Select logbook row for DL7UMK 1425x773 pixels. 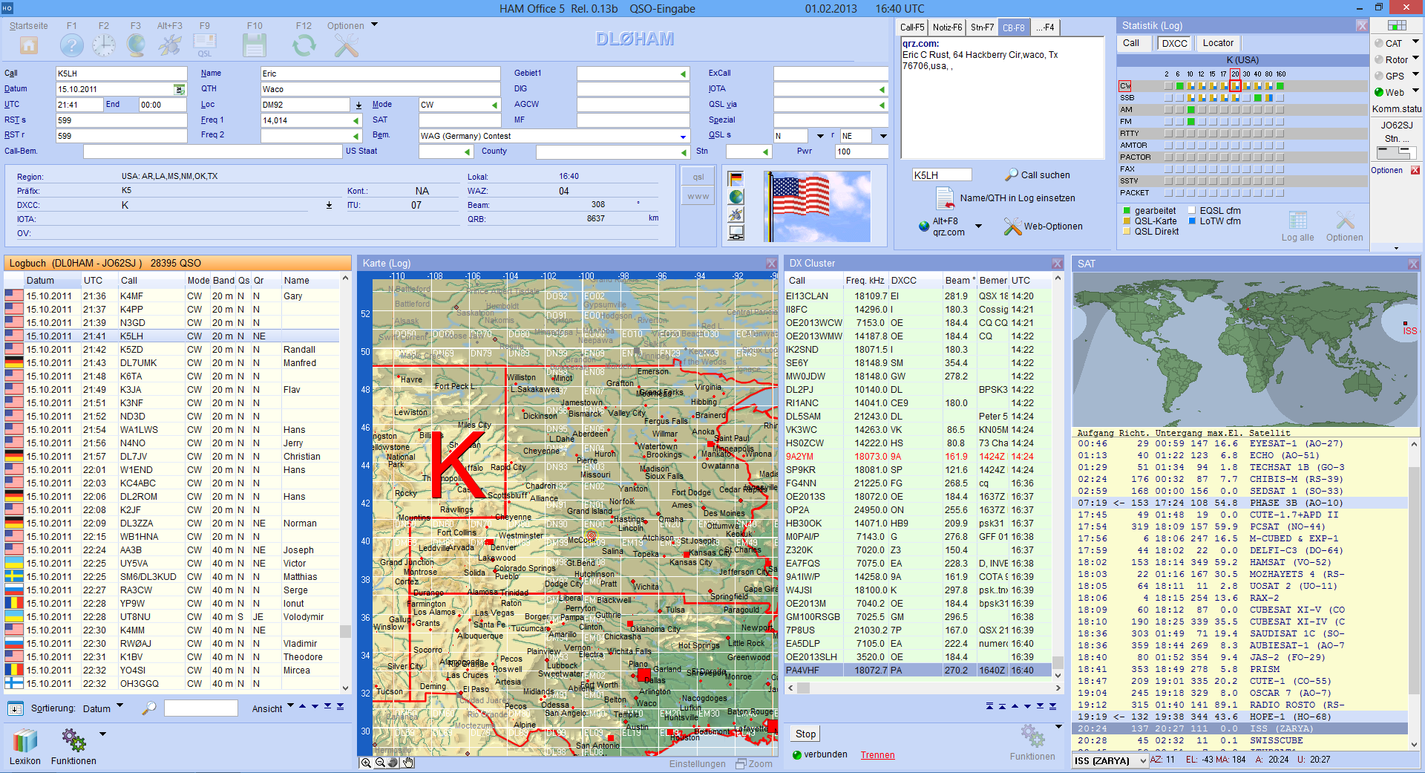tap(172, 363)
